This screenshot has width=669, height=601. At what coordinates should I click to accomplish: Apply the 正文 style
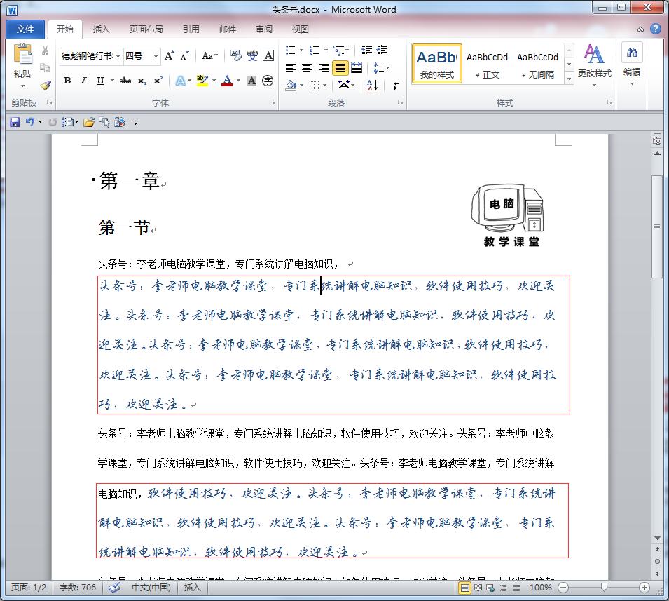(487, 64)
